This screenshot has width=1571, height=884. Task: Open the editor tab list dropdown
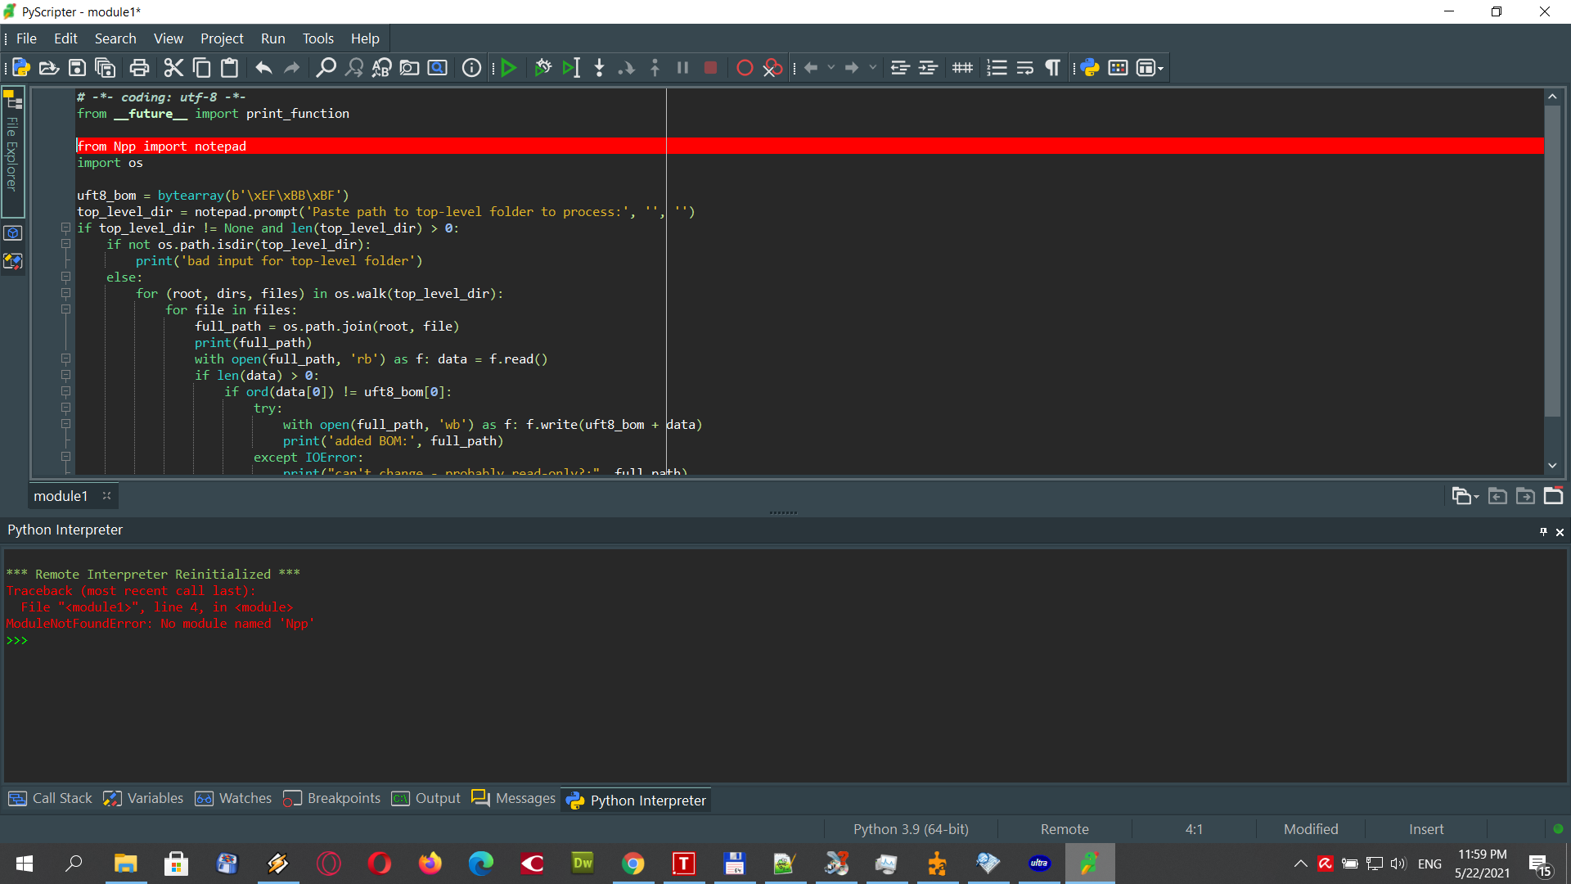click(1465, 495)
